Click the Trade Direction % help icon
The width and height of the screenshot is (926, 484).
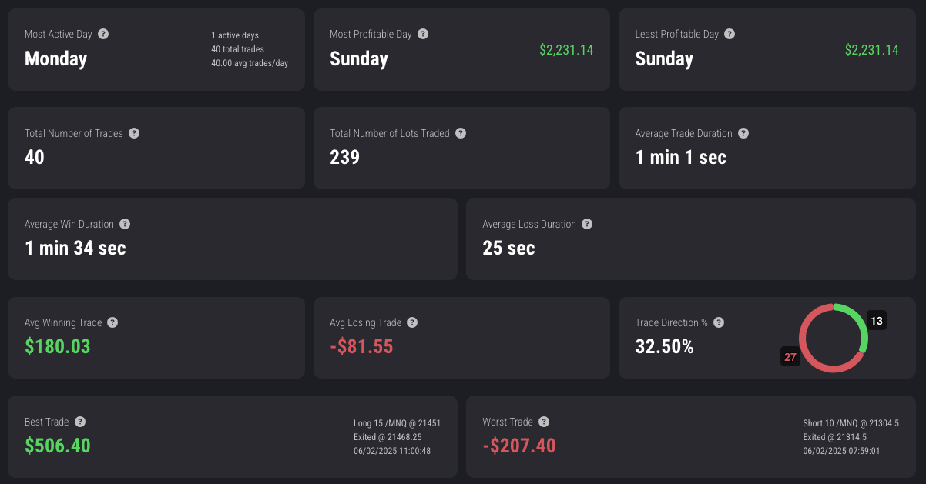tap(719, 322)
